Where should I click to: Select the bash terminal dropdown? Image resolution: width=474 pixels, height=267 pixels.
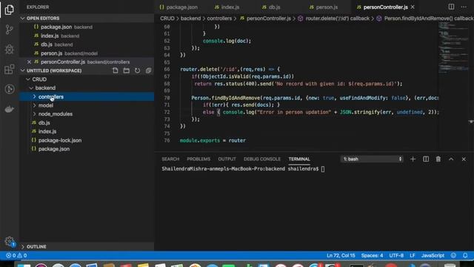[372, 159]
